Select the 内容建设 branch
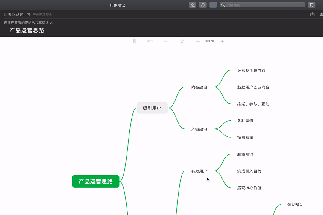This screenshot has height=215, width=323. [x=199, y=87]
